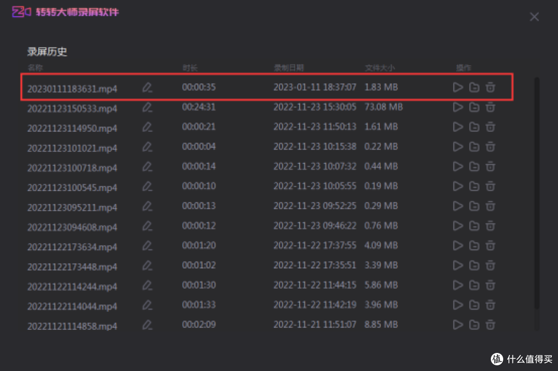
Task: Delete the 20221123101021.mp4 recording
Action: [x=490, y=147]
